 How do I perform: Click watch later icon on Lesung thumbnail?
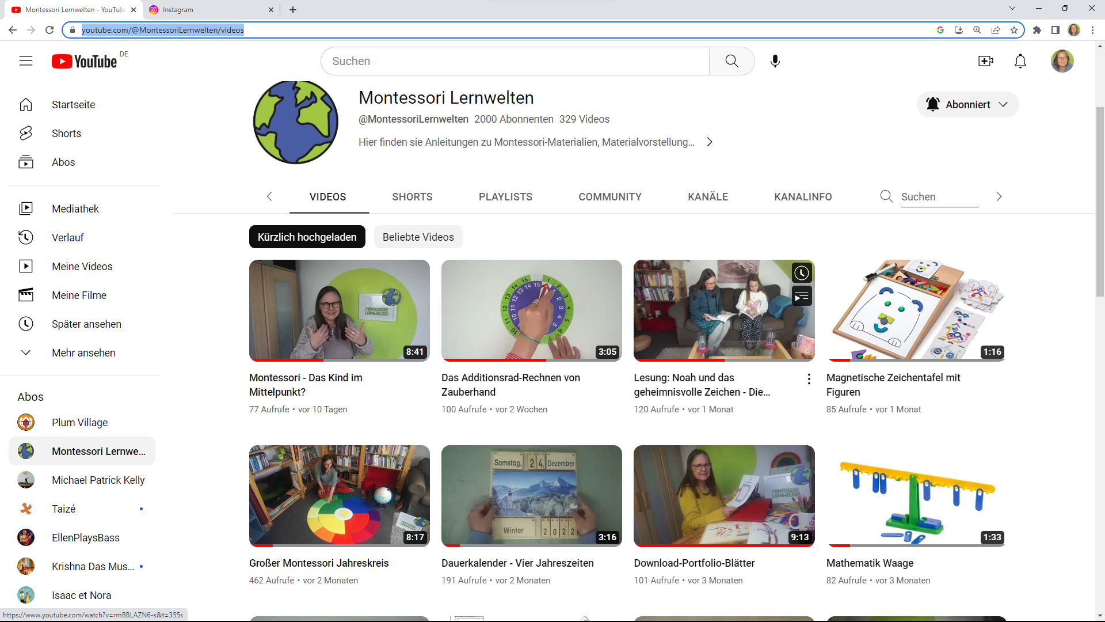pos(802,273)
